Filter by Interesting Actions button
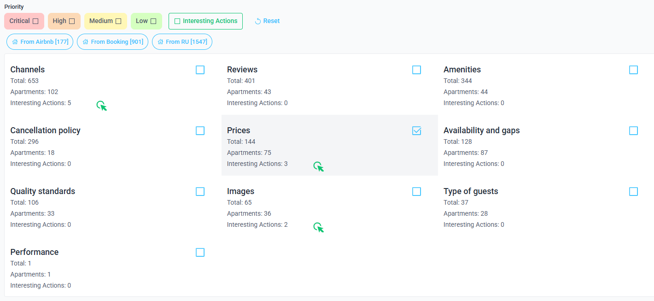Viewport: 654px width, 301px height. point(205,21)
